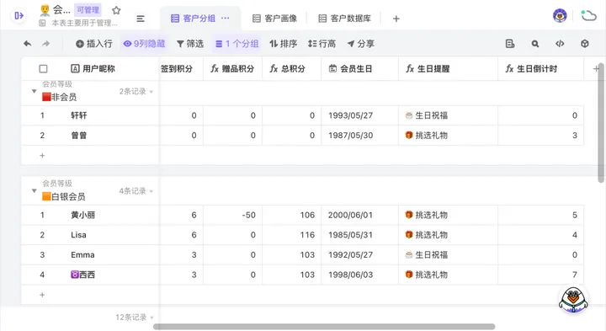Click the horizontal scrollbar at bottom
The width and height of the screenshot is (606, 331).
(324, 327)
